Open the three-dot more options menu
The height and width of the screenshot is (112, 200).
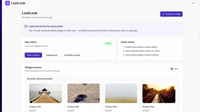(193, 3)
